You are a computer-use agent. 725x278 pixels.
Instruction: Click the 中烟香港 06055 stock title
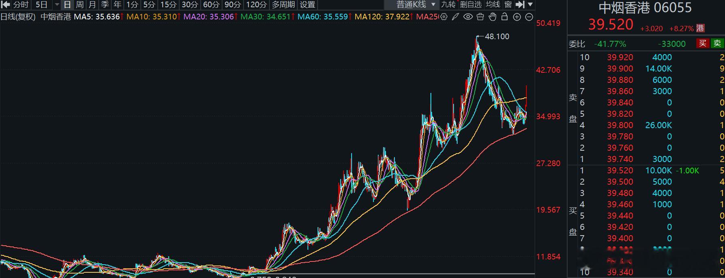point(645,8)
